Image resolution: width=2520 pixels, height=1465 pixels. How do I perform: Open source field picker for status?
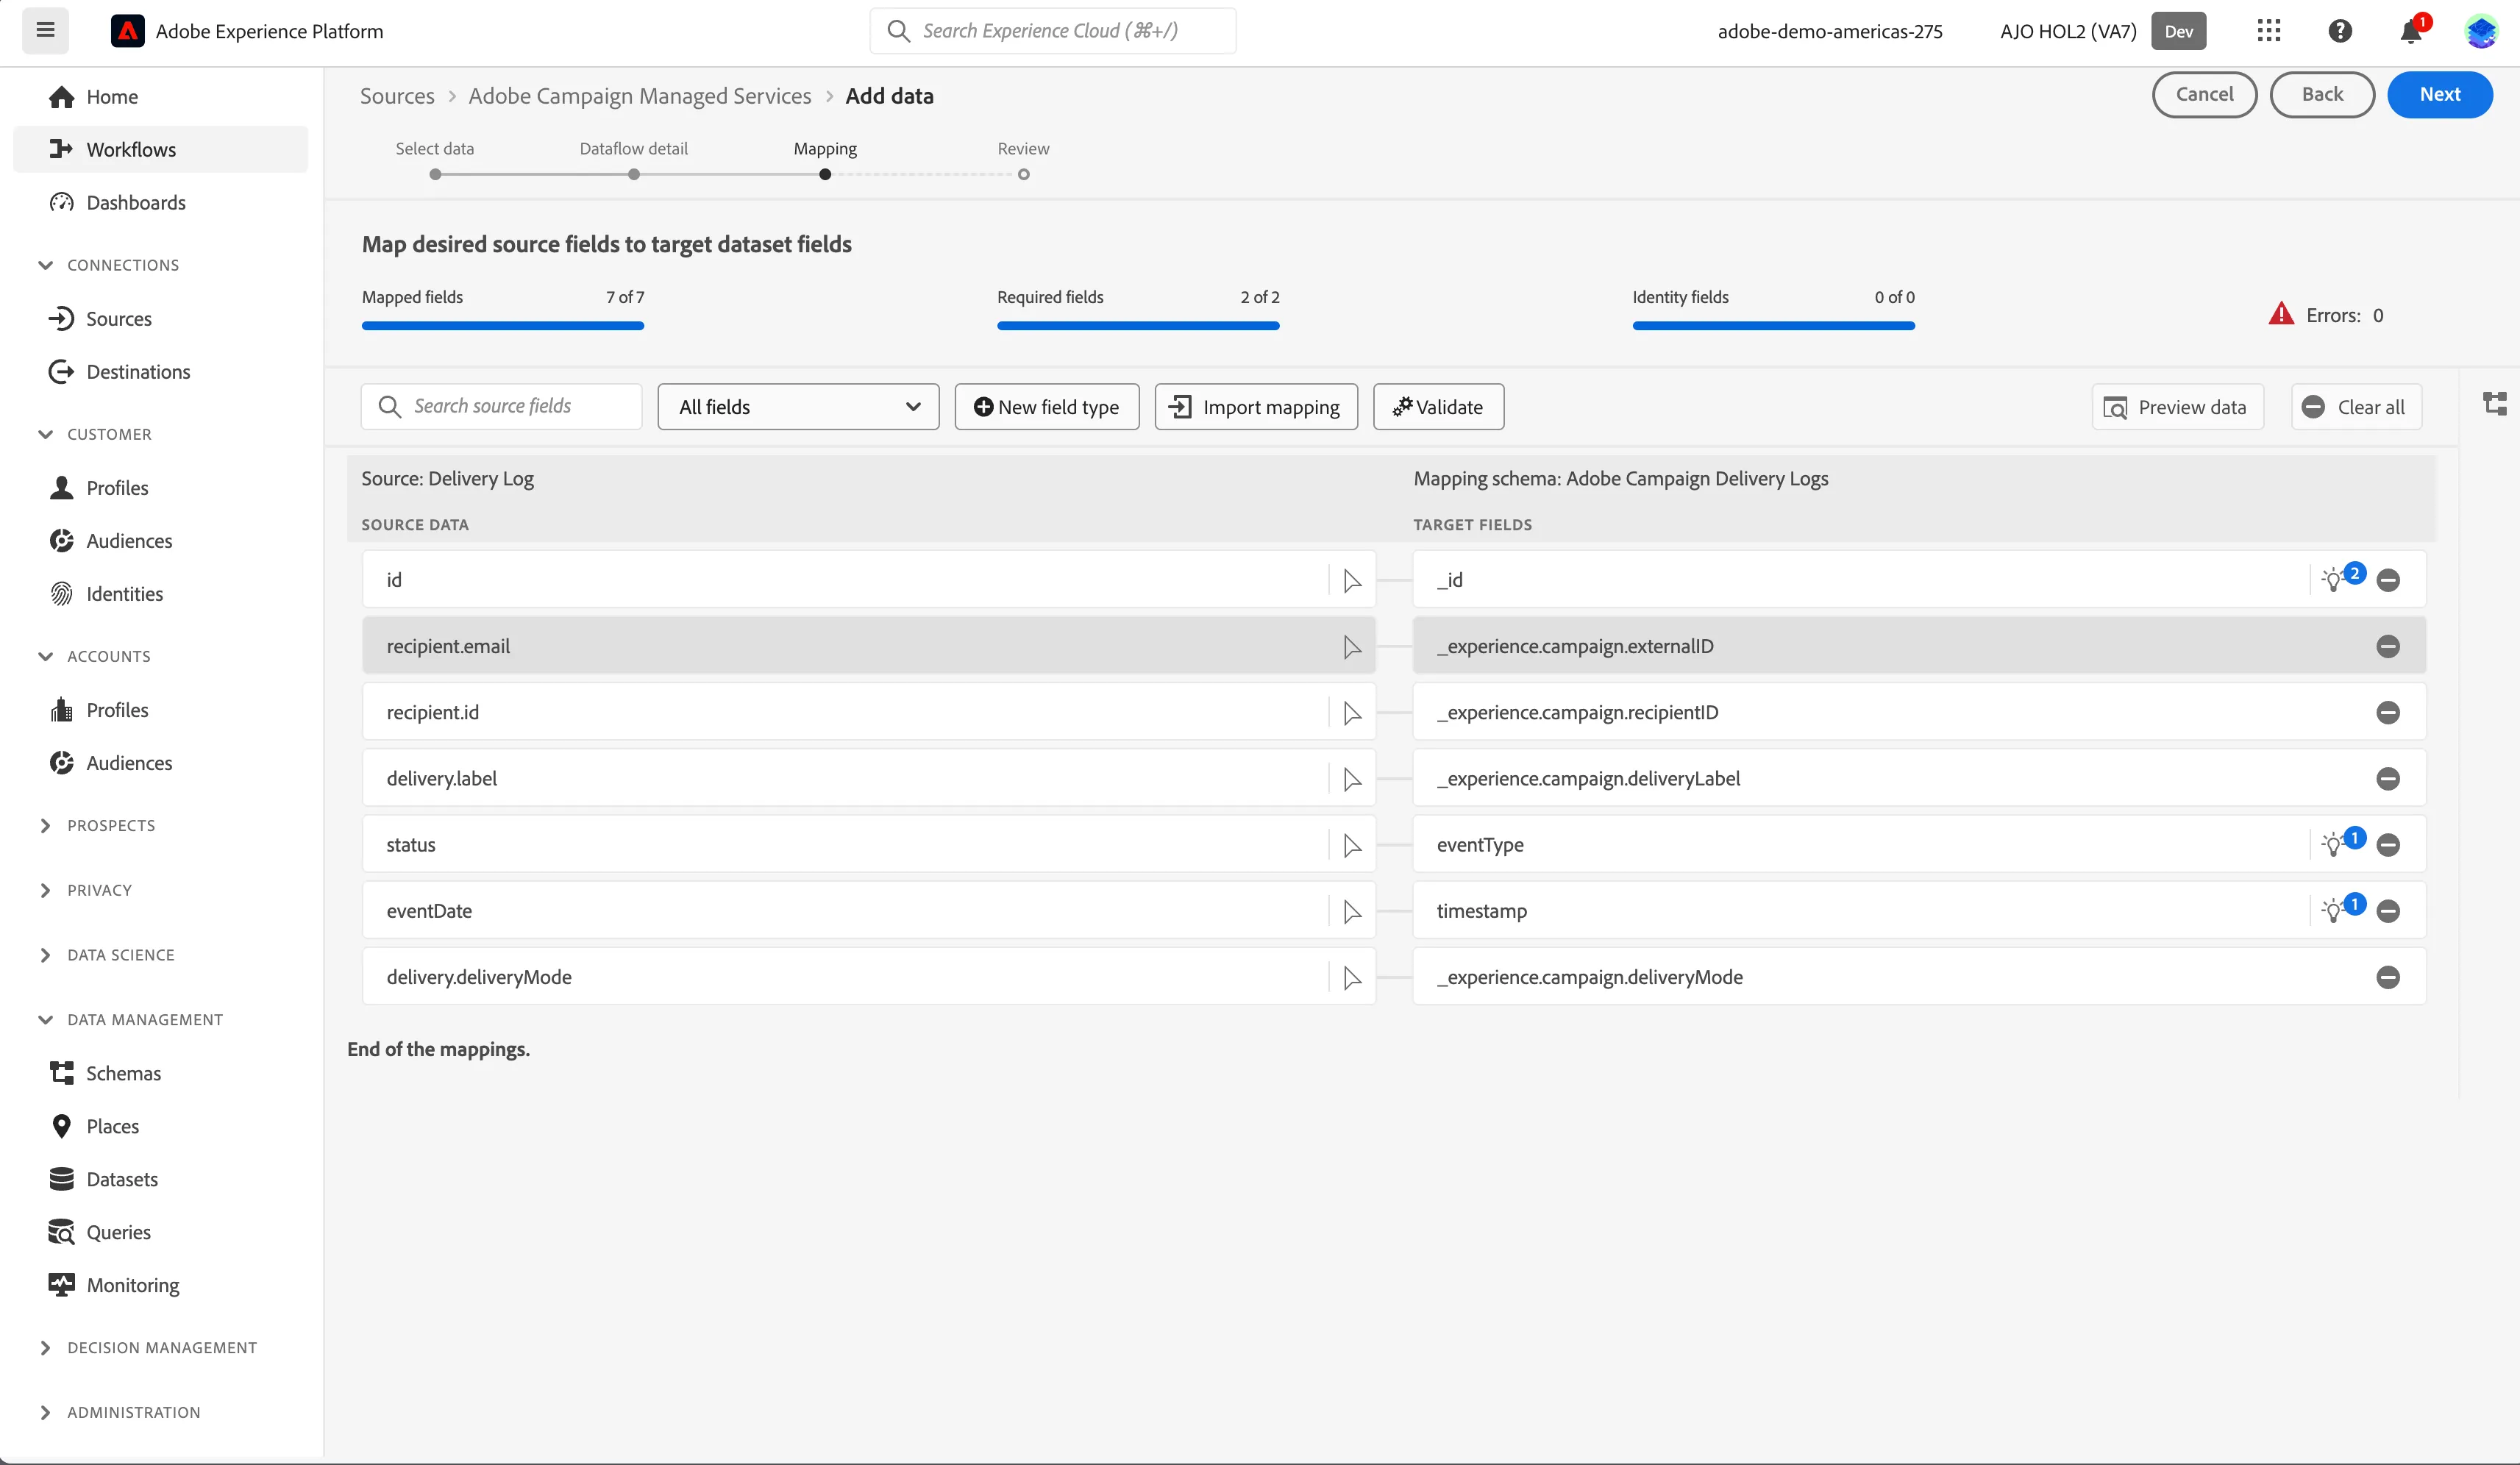point(1352,846)
